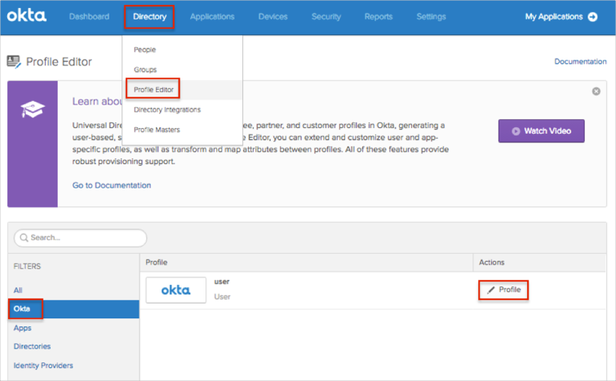This screenshot has height=381, width=616.
Task: Choose Profile Editor in dropdown menu
Action: click(153, 90)
